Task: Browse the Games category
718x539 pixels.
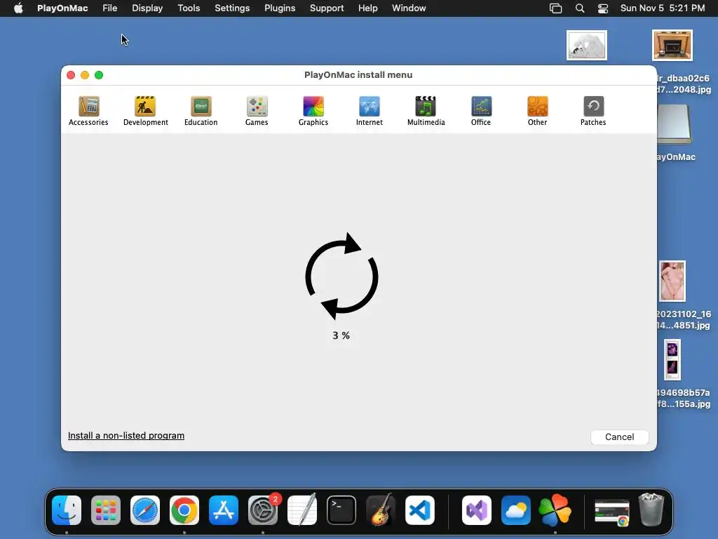Action: 257,111
